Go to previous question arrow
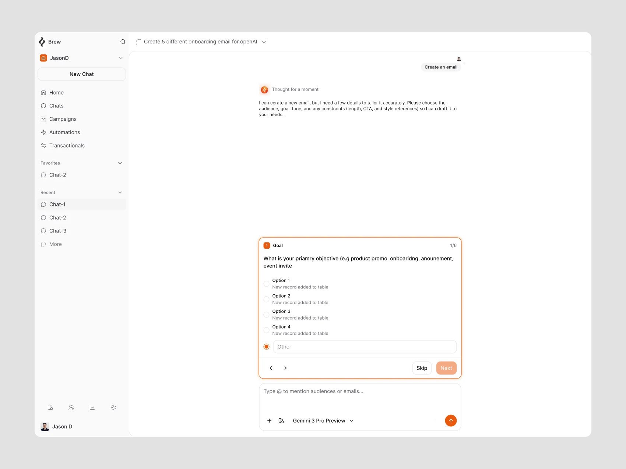626x469 pixels. (271, 368)
